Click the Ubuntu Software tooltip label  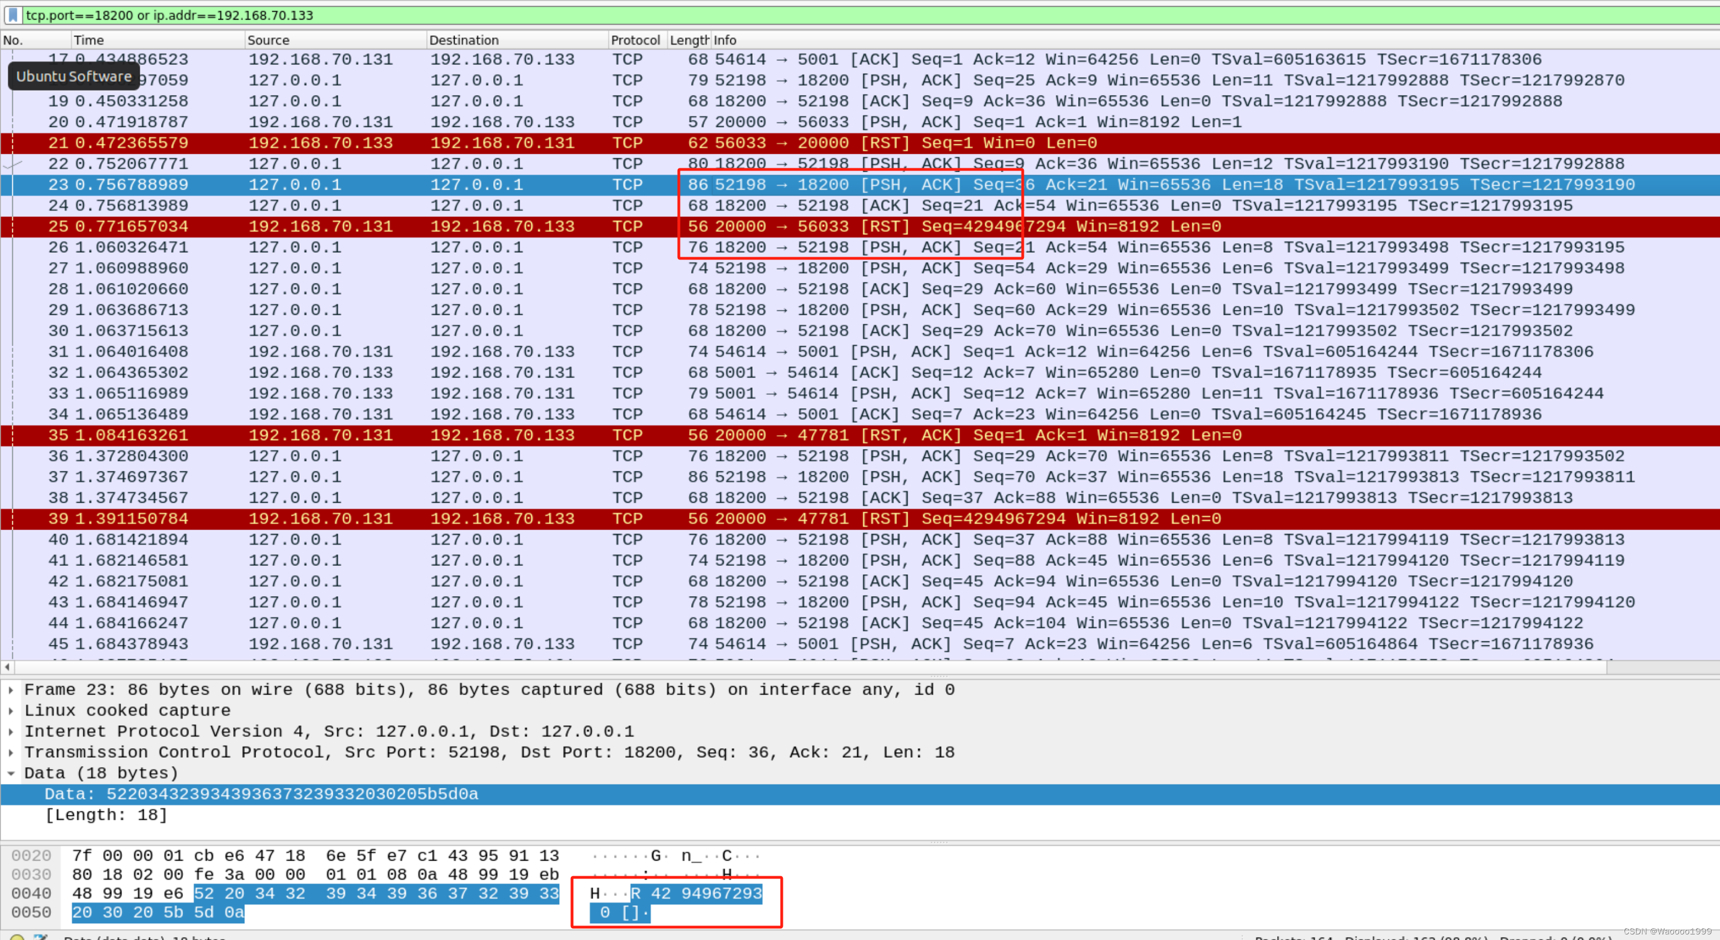click(73, 76)
